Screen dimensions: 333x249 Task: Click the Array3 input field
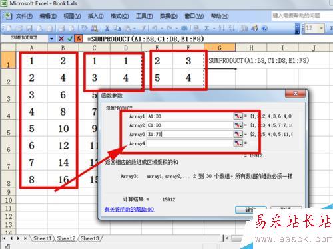click(x=190, y=134)
